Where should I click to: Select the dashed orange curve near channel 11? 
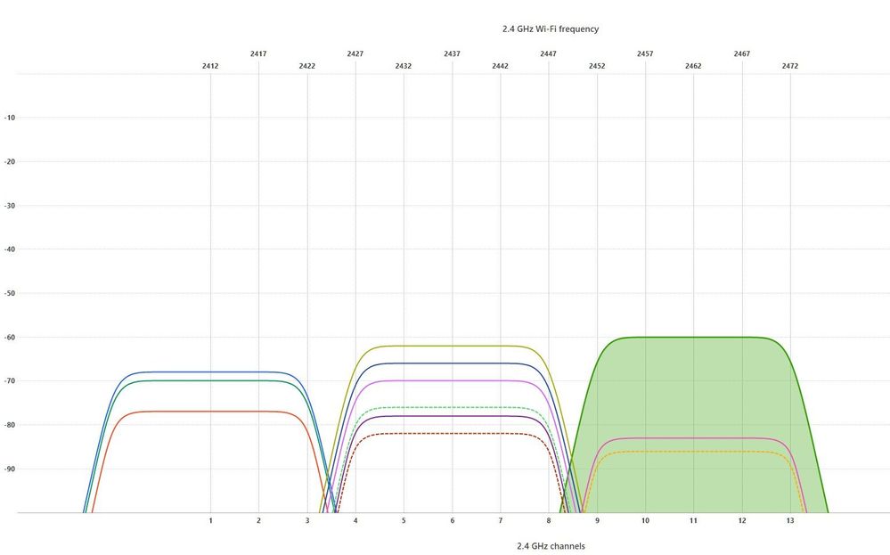point(693,452)
